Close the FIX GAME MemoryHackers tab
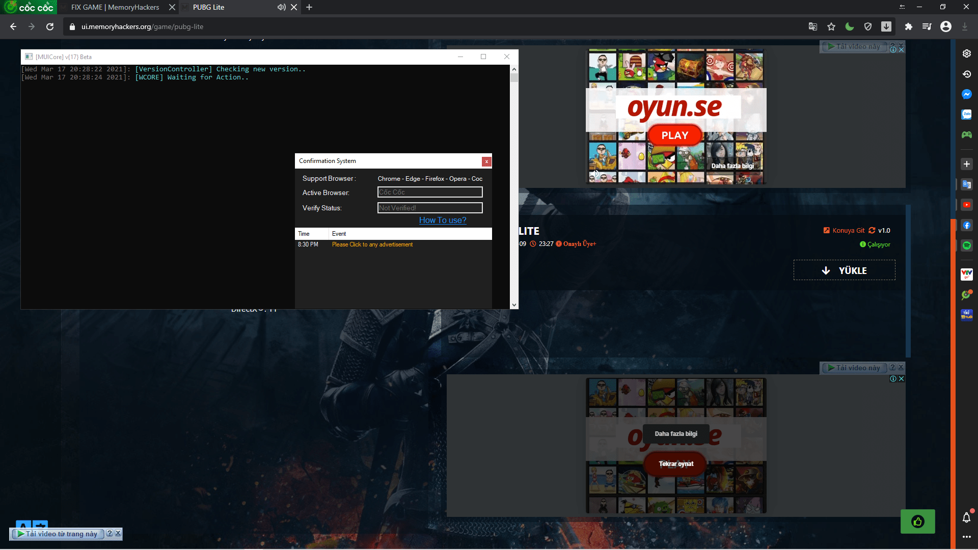Viewport: 978px width, 550px height. pyautogui.click(x=172, y=7)
